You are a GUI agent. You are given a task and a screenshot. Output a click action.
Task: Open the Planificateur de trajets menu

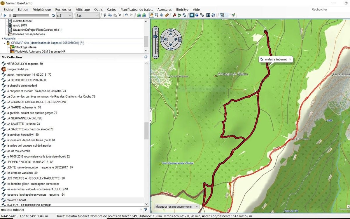click(x=137, y=9)
